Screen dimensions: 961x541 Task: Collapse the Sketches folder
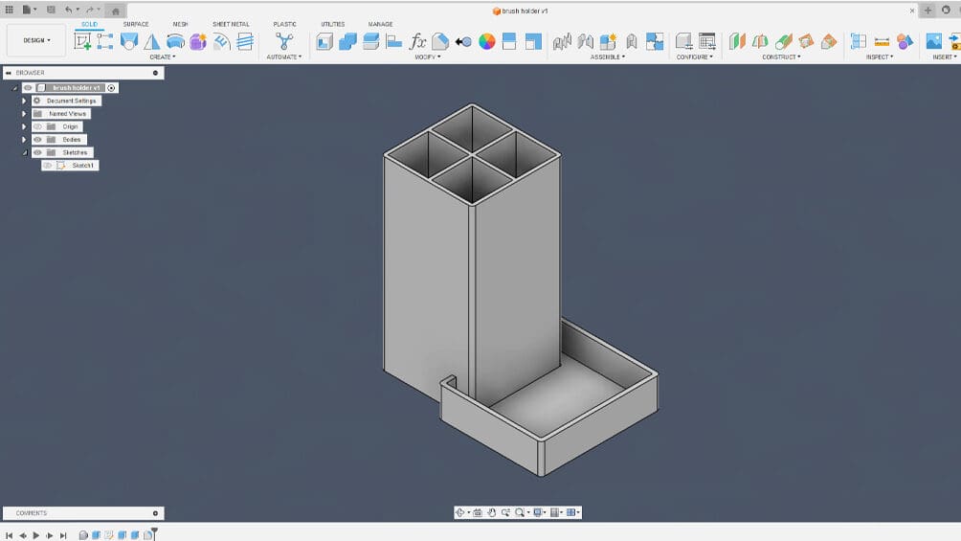25,153
